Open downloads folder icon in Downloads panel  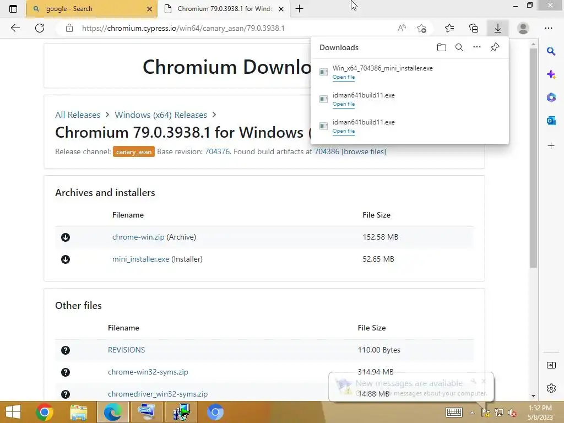click(x=442, y=47)
